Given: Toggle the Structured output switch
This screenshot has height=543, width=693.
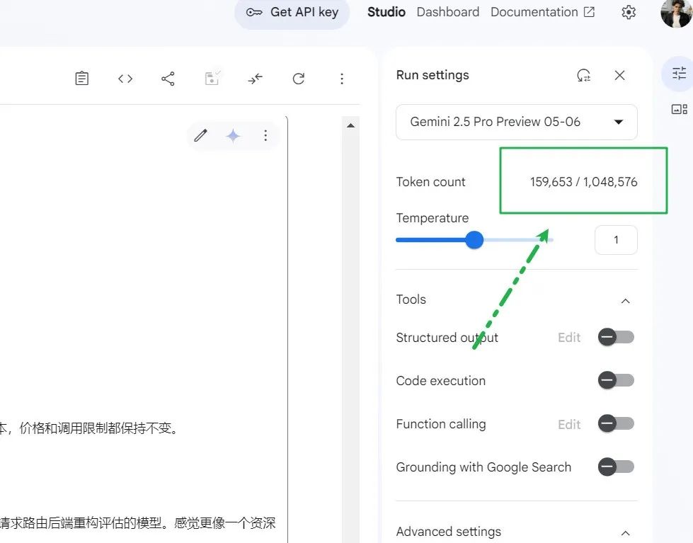Looking at the screenshot, I should [616, 338].
